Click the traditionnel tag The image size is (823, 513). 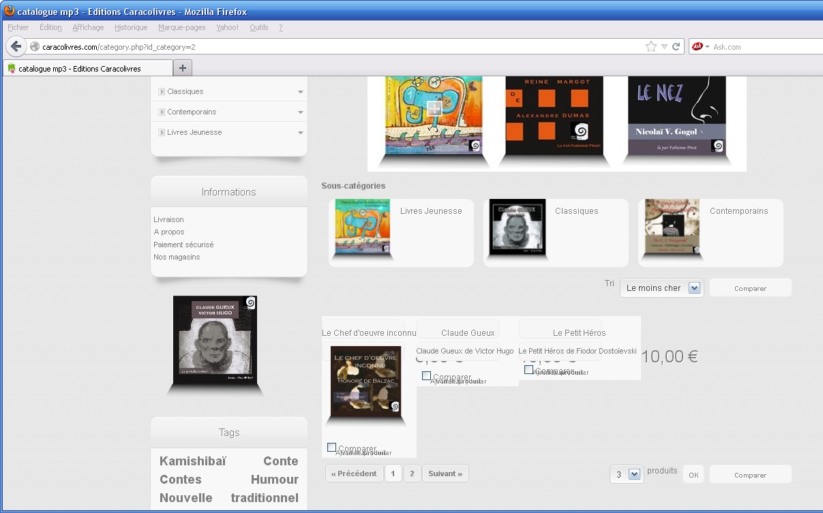(265, 498)
